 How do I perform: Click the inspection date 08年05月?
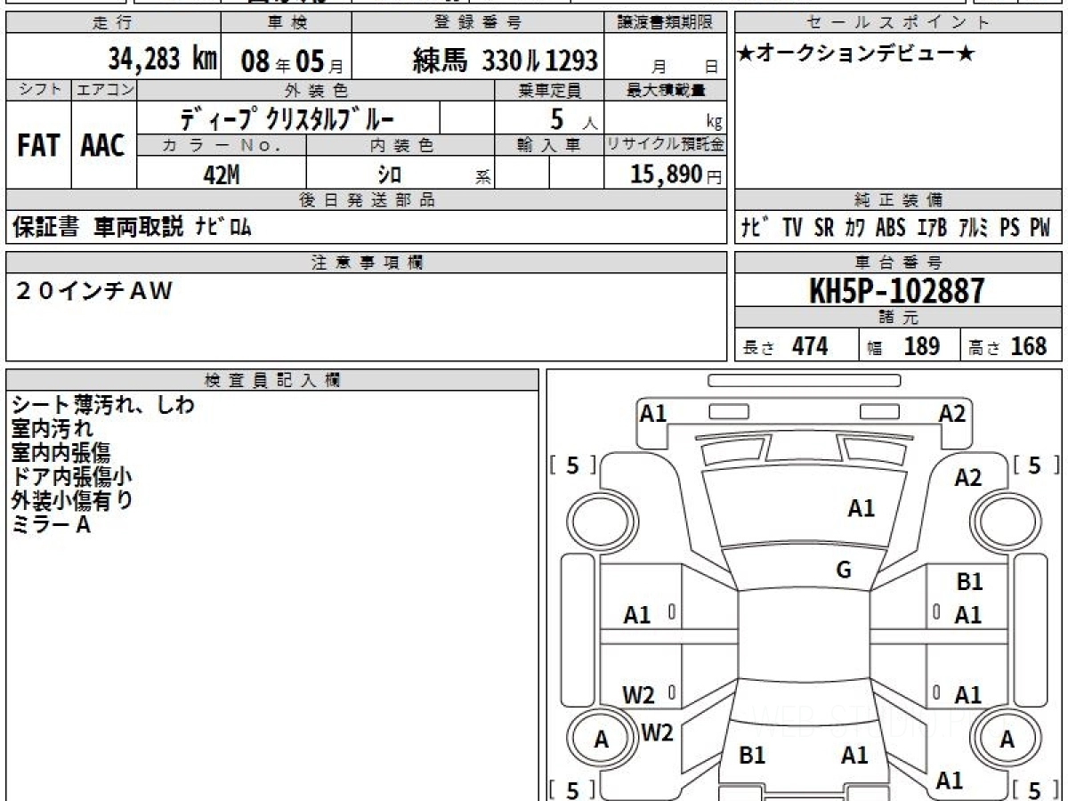tap(292, 61)
